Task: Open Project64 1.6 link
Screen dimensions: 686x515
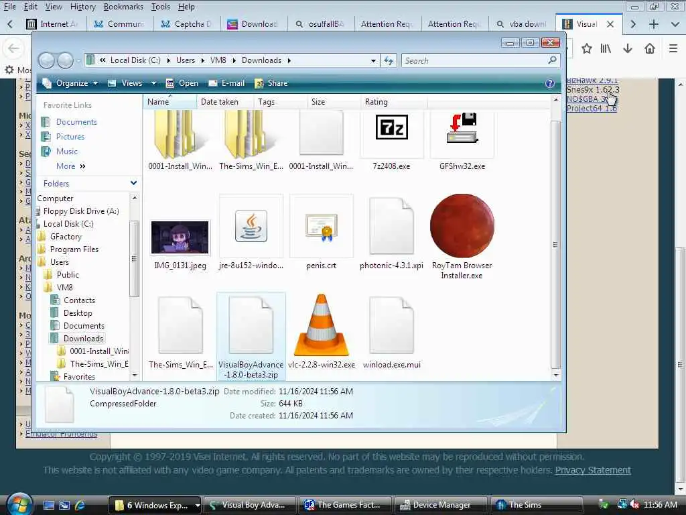Action: (x=592, y=108)
